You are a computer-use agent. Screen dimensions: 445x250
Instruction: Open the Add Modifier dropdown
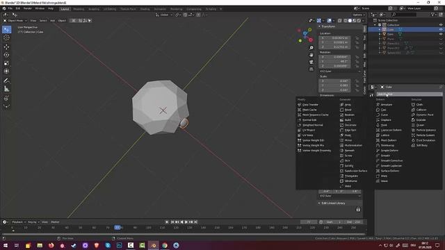pos(409,94)
